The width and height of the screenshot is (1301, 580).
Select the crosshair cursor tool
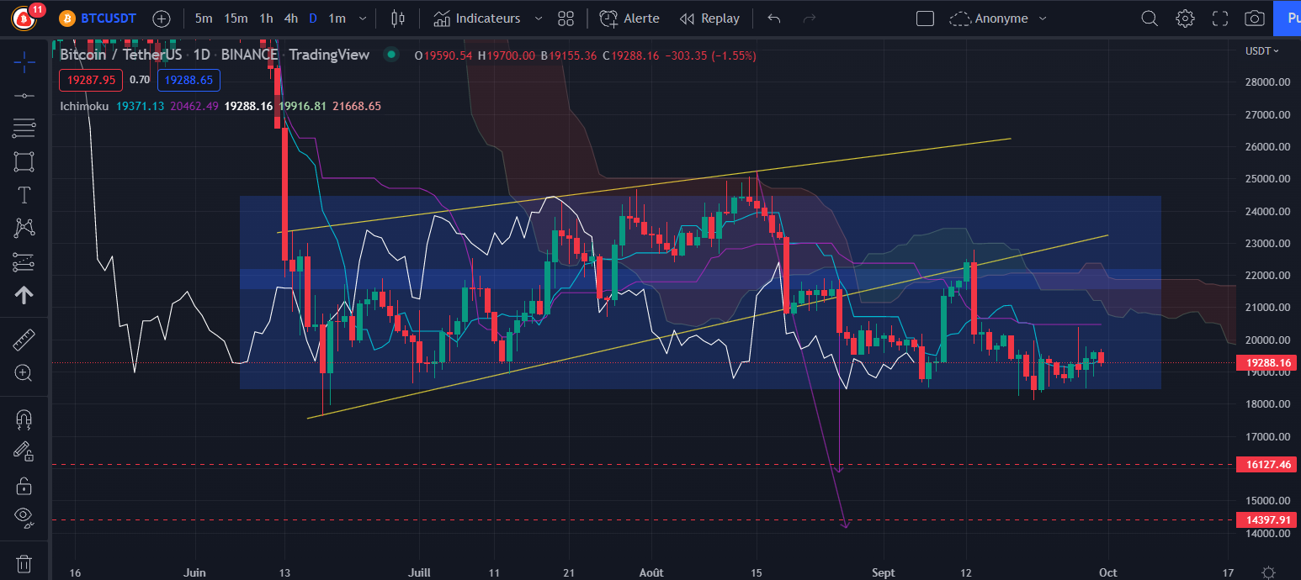(24, 61)
